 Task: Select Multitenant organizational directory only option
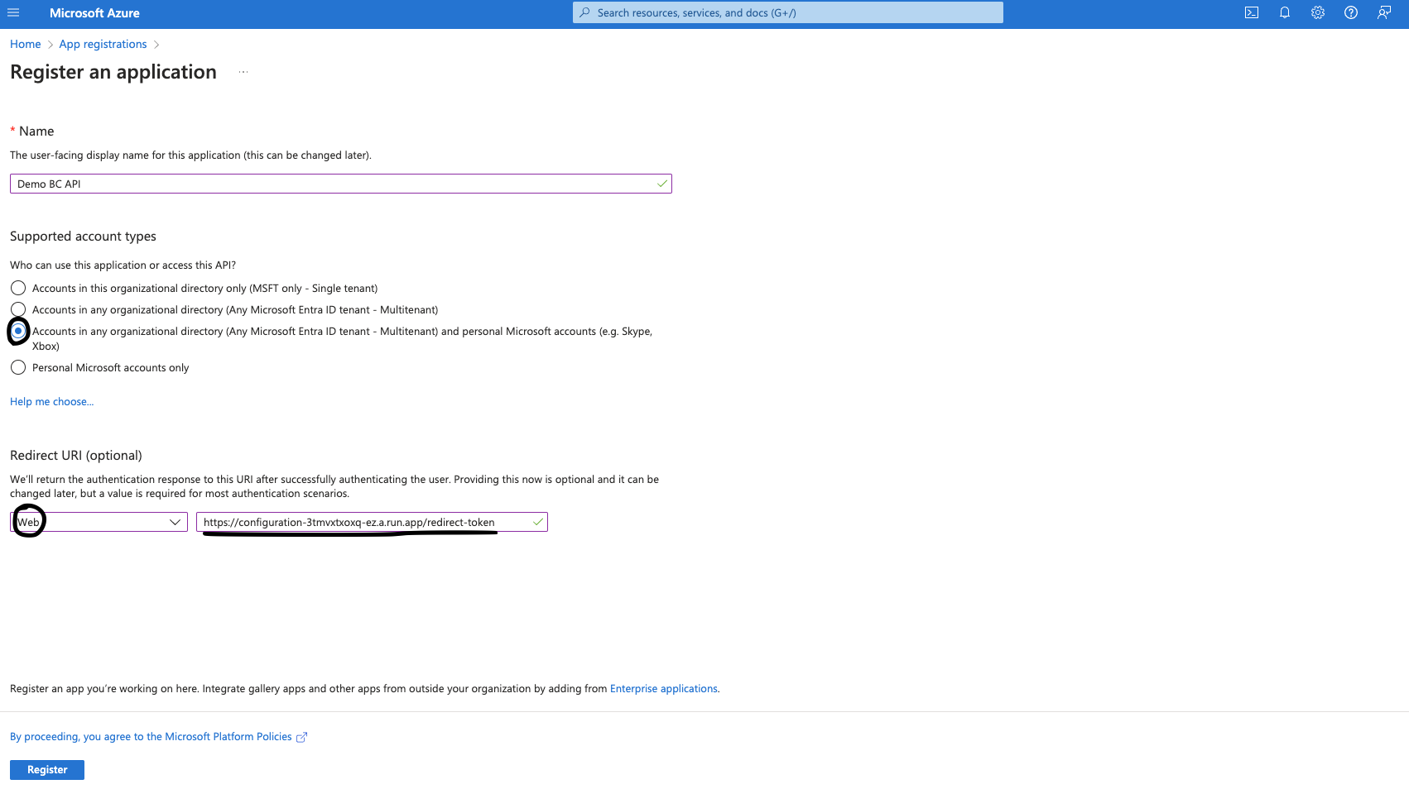point(18,310)
